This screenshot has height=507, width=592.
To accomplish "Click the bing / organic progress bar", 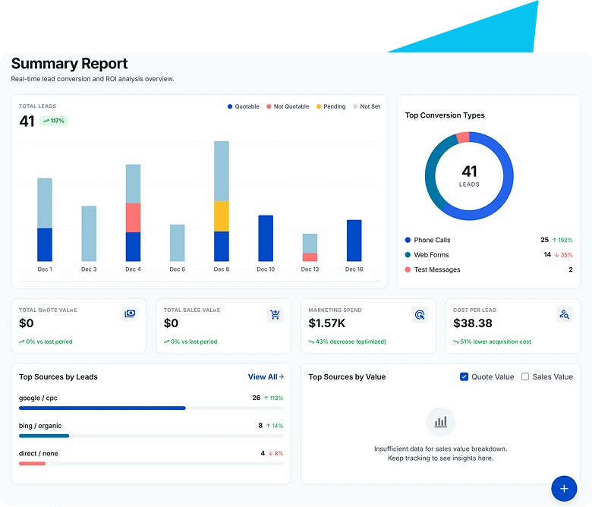I will click(151, 436).
